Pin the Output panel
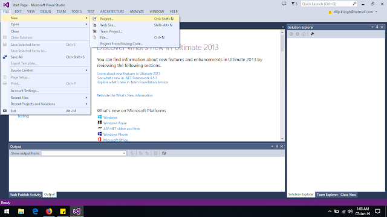The height and width of the screenshot is (217, 387). [x=277, y=146]
